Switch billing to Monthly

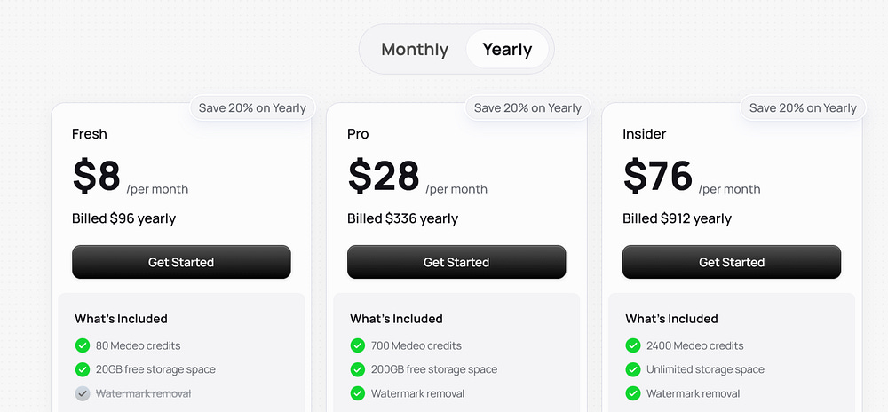coord(415,50)
